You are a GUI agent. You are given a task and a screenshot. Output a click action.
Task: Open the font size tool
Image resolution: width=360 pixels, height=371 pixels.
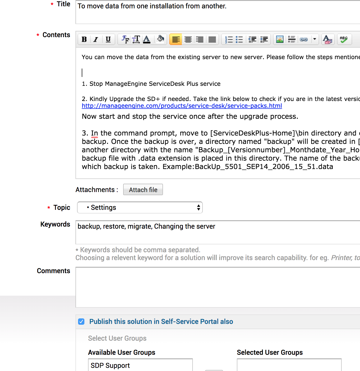pyautogui.click(x=136, y=40)
